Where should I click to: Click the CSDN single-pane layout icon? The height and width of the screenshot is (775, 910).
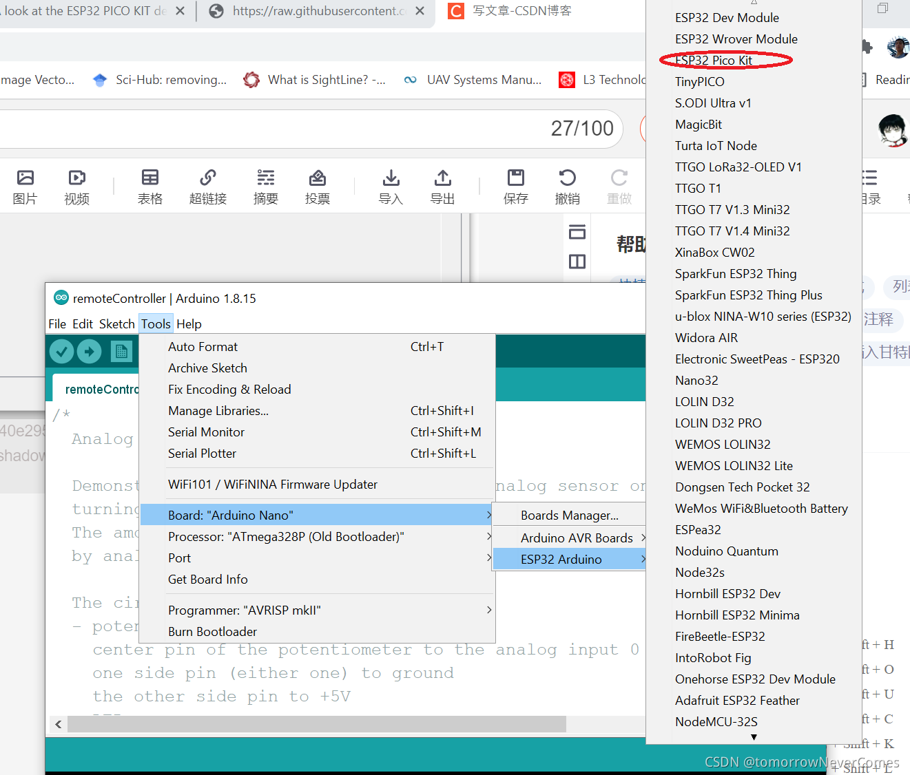(x=577, y=232)
